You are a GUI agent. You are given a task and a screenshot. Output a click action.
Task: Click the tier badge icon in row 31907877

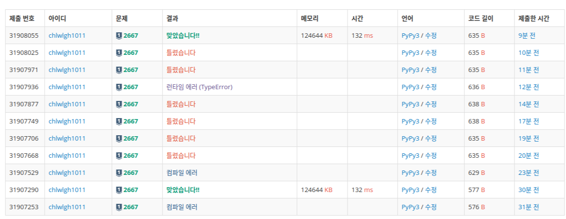tap(119, 104)
